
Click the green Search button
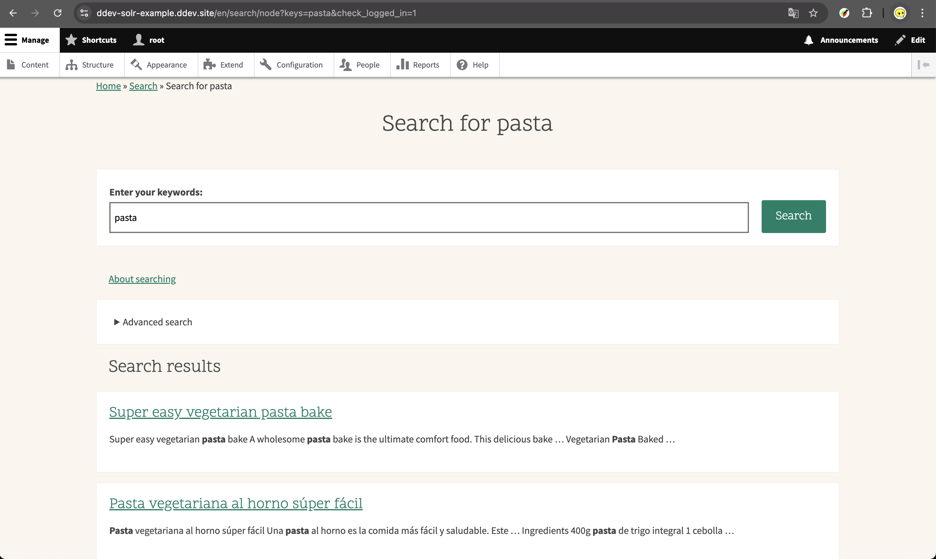tap(793, 216)
